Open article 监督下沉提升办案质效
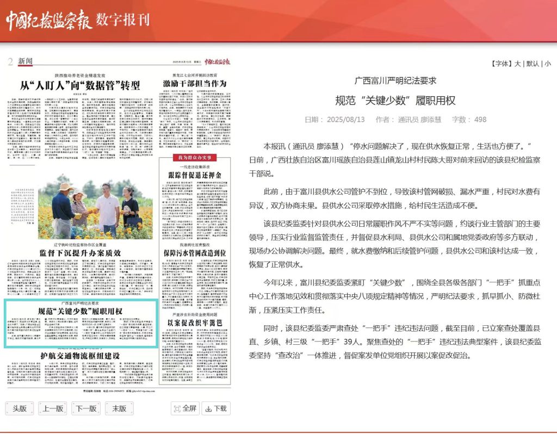The image size is (557, 434). tap(80, 253)
